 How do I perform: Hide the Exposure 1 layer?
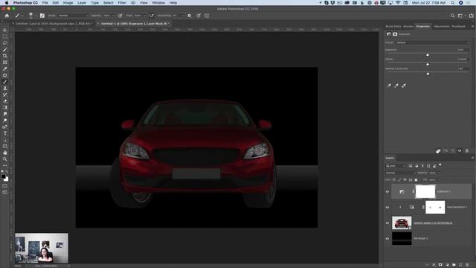pos(387,192)
